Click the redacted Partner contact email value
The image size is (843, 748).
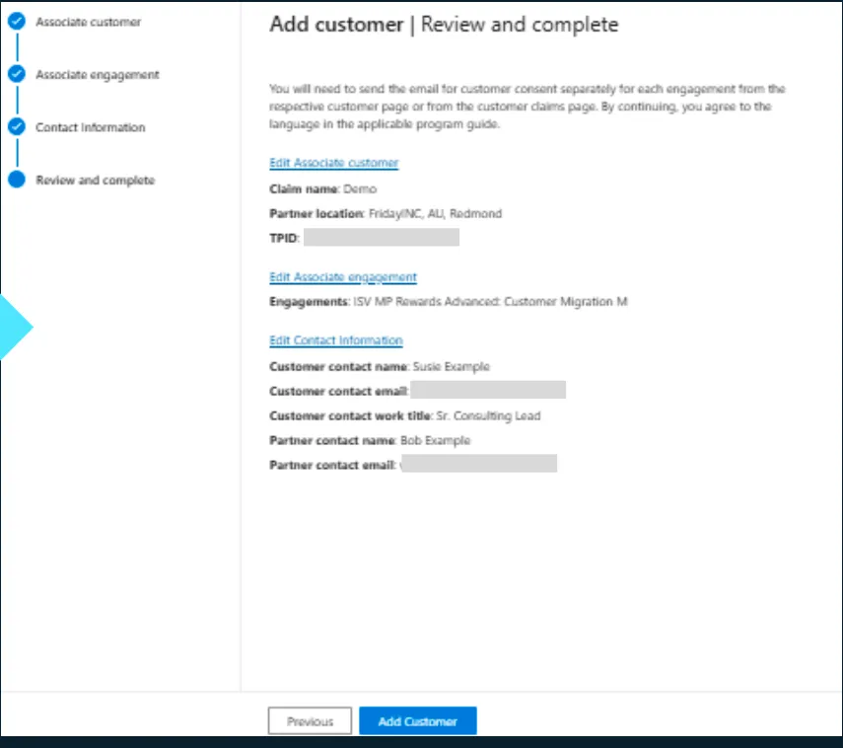point(479,464)
